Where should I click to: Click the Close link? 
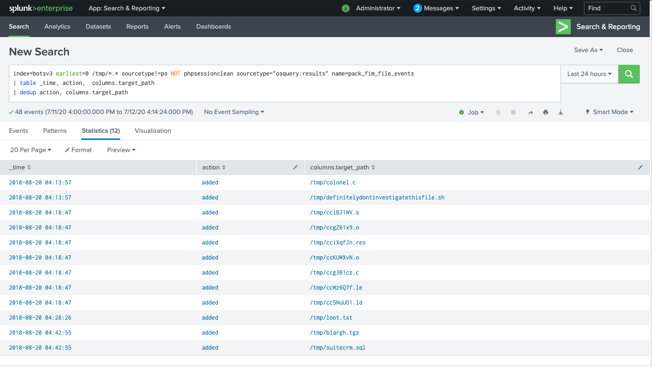point(625,50)
